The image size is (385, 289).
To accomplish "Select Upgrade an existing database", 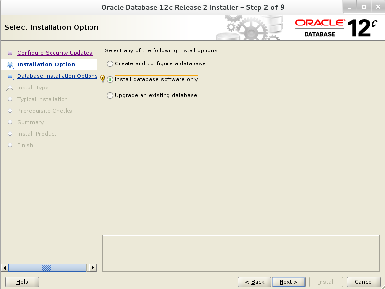I will (110, 95).
